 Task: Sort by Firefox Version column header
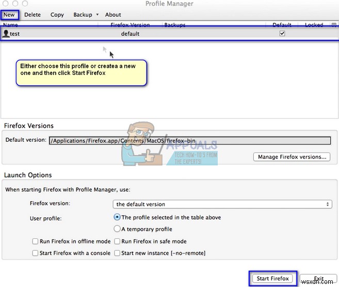130,24
